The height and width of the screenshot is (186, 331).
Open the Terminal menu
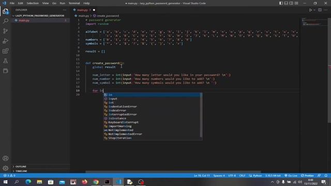[x=74, y=3]
